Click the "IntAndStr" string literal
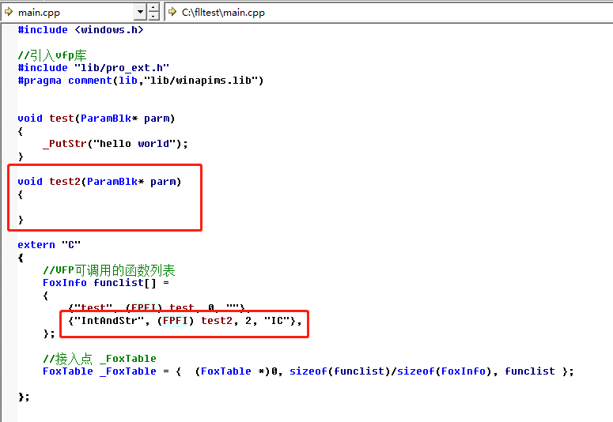Viewport: 613px width, 422px height. 110,321
